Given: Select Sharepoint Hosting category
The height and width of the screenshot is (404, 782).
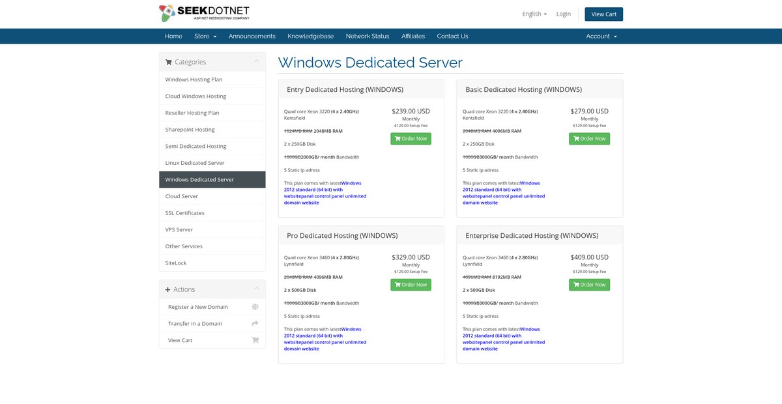Looking at the screenshot, I should coord(212,130).
